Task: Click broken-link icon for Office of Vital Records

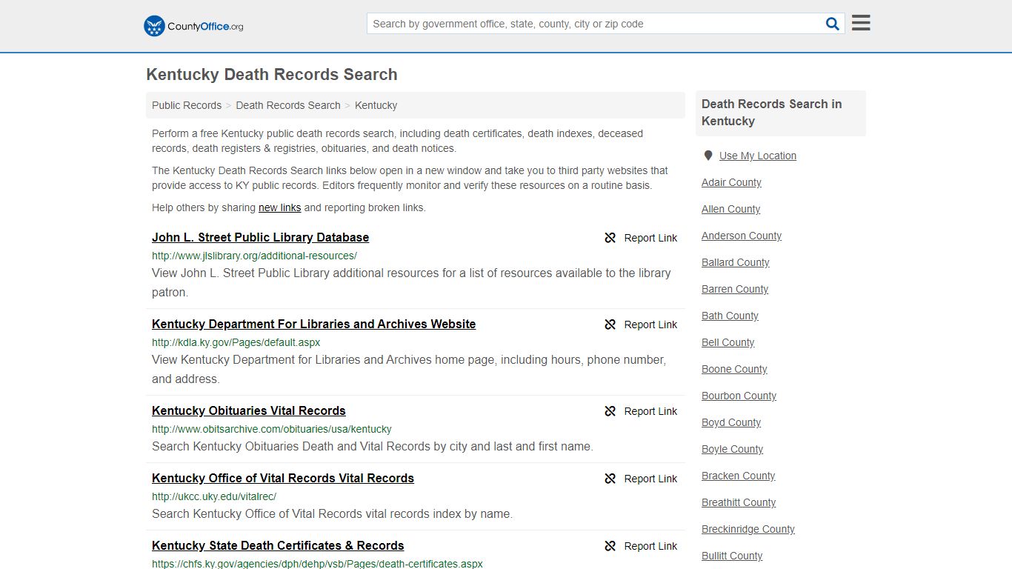Action: (610, 479)
